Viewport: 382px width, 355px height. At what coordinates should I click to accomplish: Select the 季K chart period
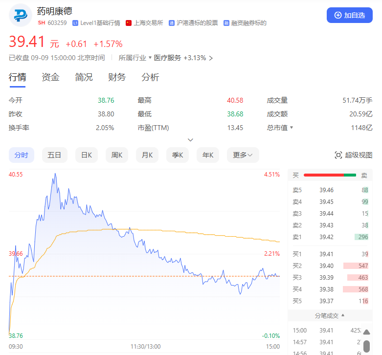coord(178,155)
